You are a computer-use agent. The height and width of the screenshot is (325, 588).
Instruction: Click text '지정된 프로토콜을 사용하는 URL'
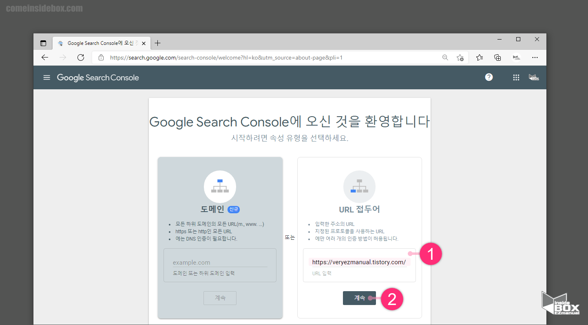[x=350, y=231]
